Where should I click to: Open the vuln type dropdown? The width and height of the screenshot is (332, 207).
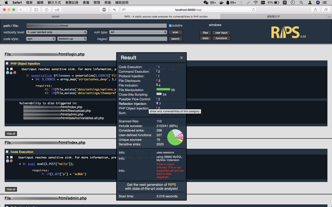coord(138,32)
